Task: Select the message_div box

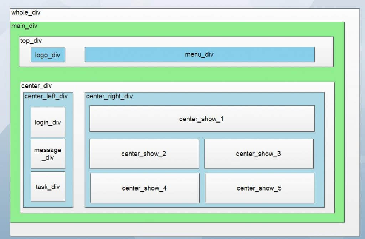Action: pos(48,154)
